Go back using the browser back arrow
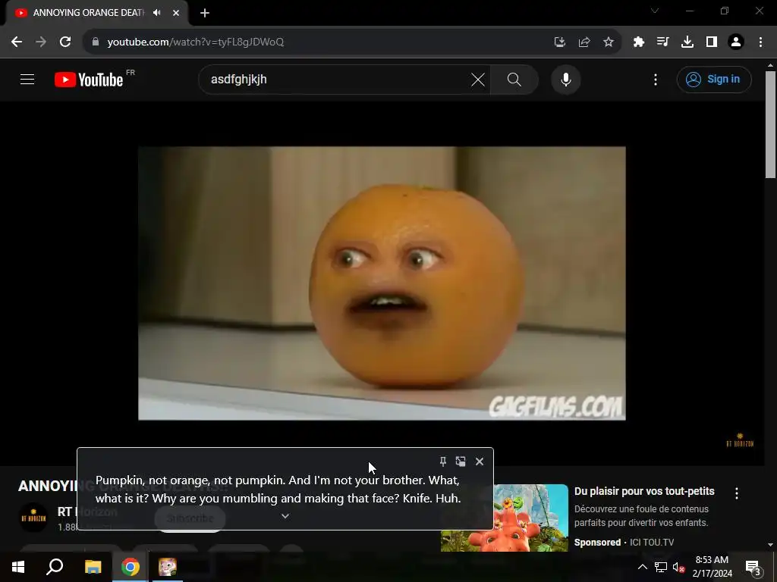Viewport: 777px width, 582px height. pos(17,42)
